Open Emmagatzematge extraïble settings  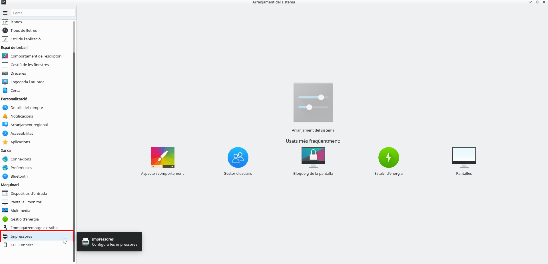[x=34, y=228]
